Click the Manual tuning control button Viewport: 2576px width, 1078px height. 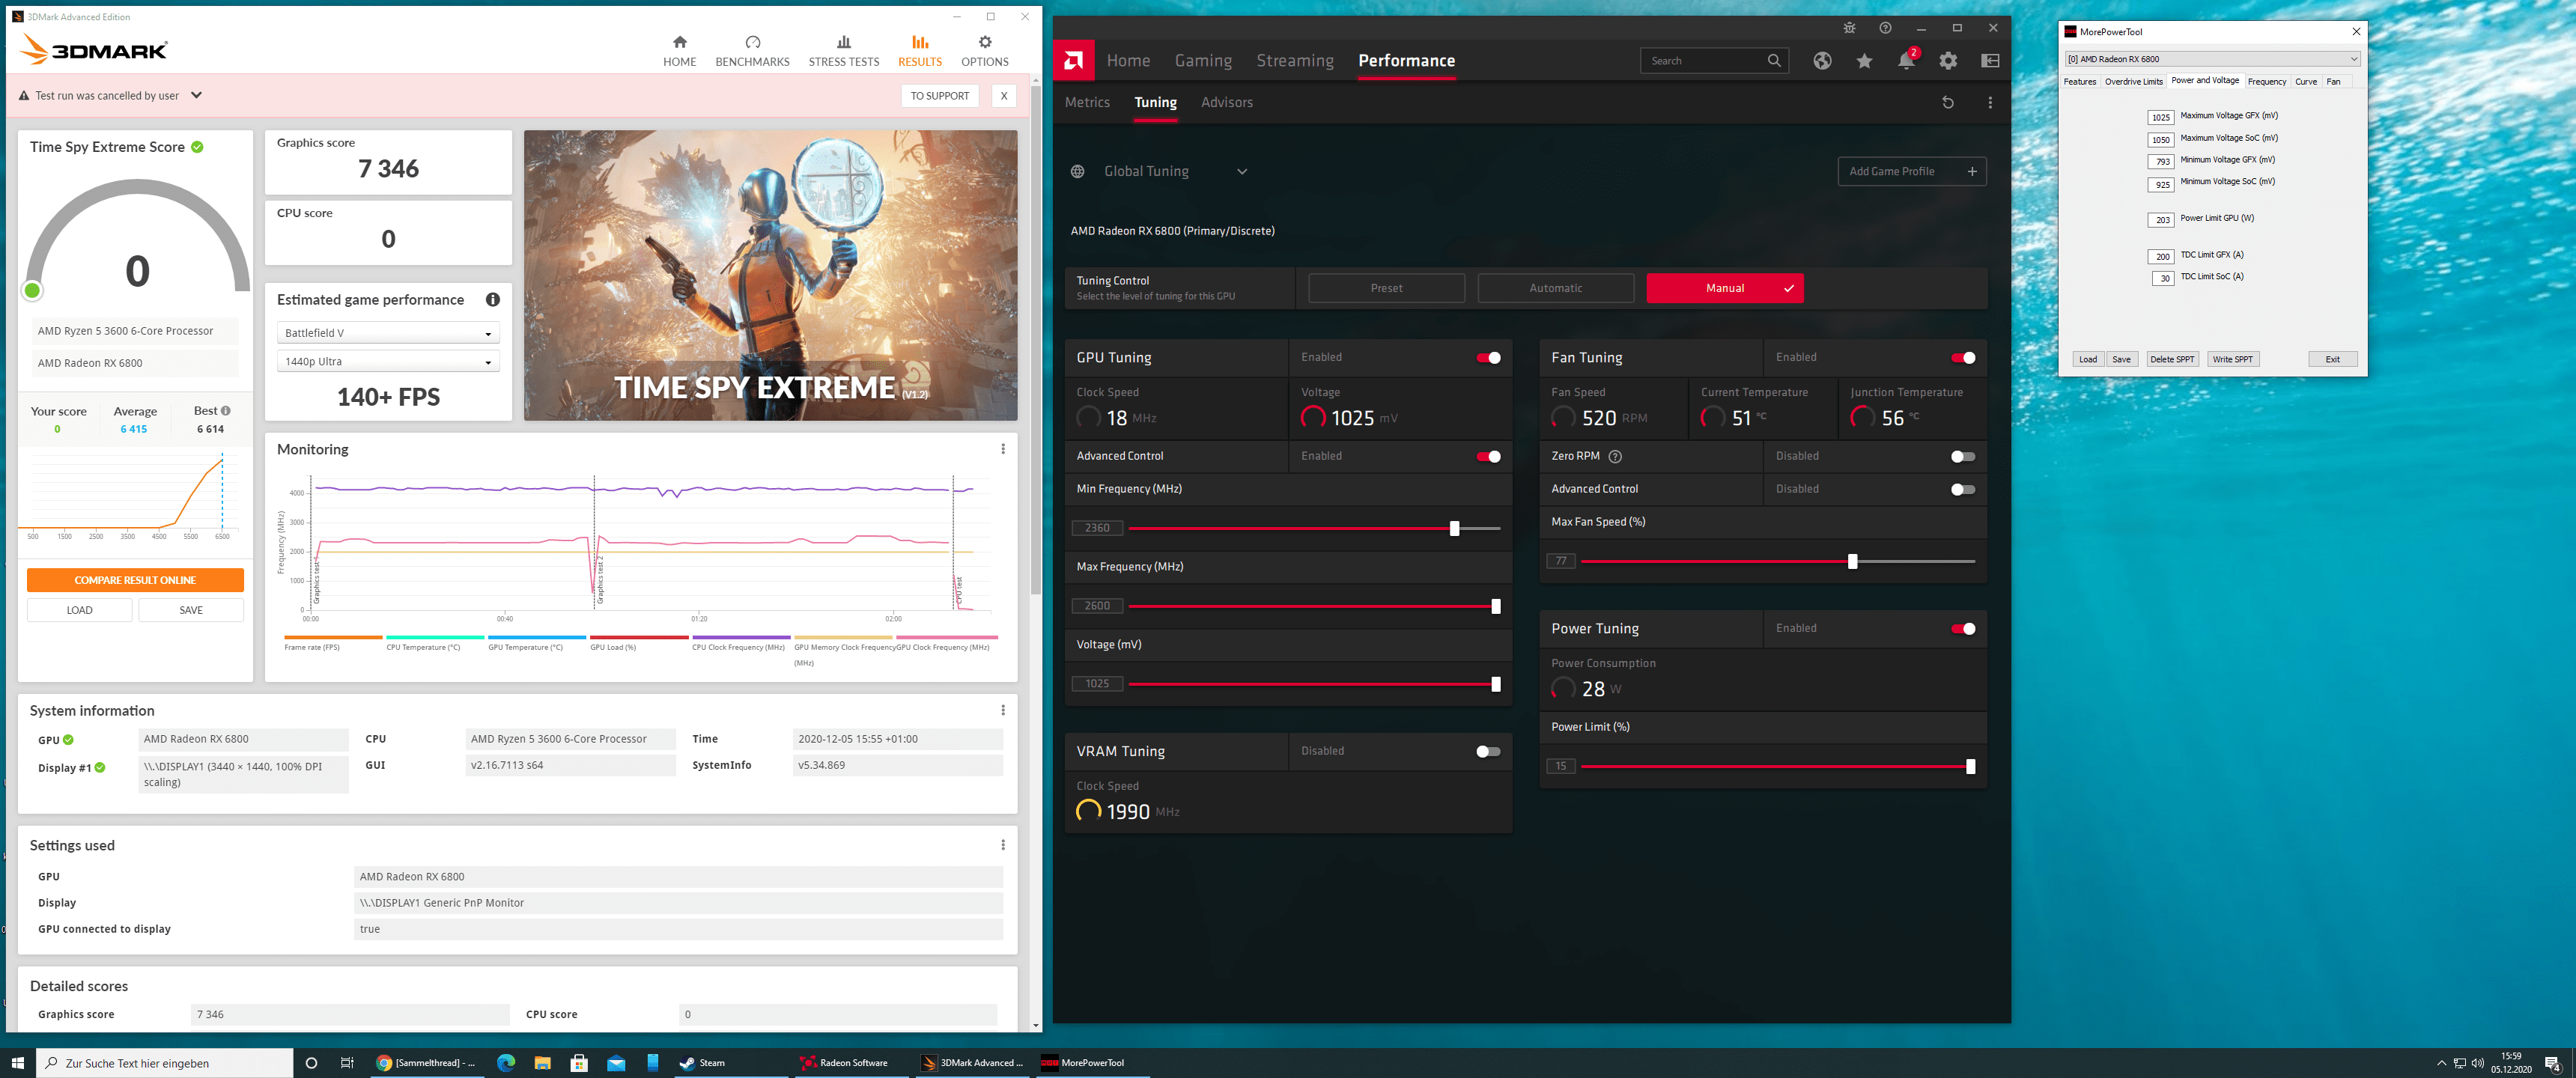point(1723,287)
